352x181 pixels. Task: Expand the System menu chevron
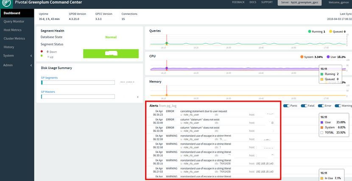31,56
